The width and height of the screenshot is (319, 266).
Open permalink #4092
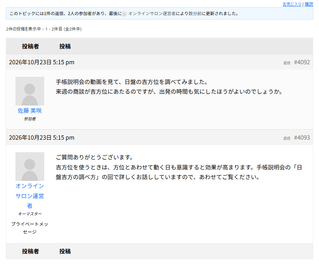(302, 62)
